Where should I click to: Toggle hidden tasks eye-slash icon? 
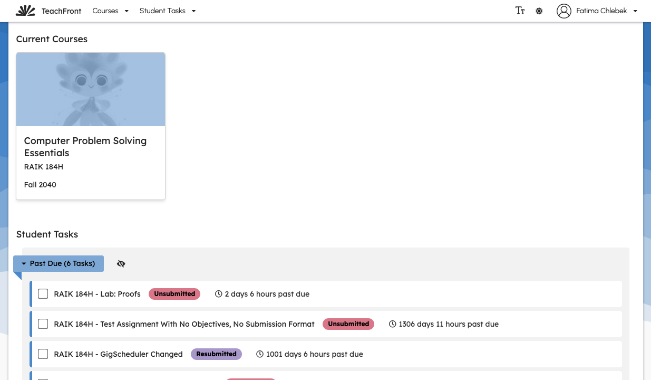coord(121,264)
